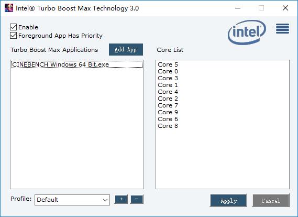The width and height of the screenshot is (298, 217).
Task: Click the Cancel button
Action: tap(271, 200)
